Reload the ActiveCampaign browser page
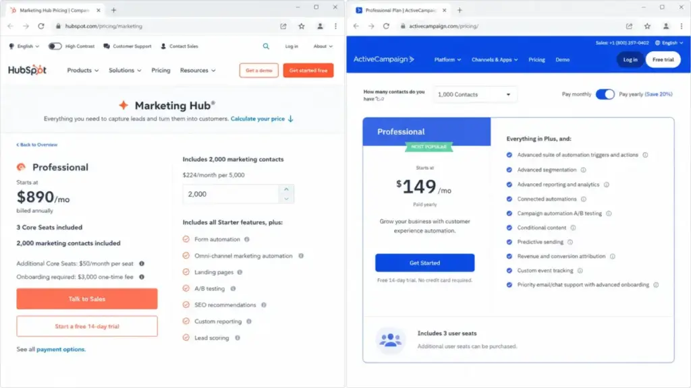The width and height of the screenshot is (691, 388). [x=386, y=26]
